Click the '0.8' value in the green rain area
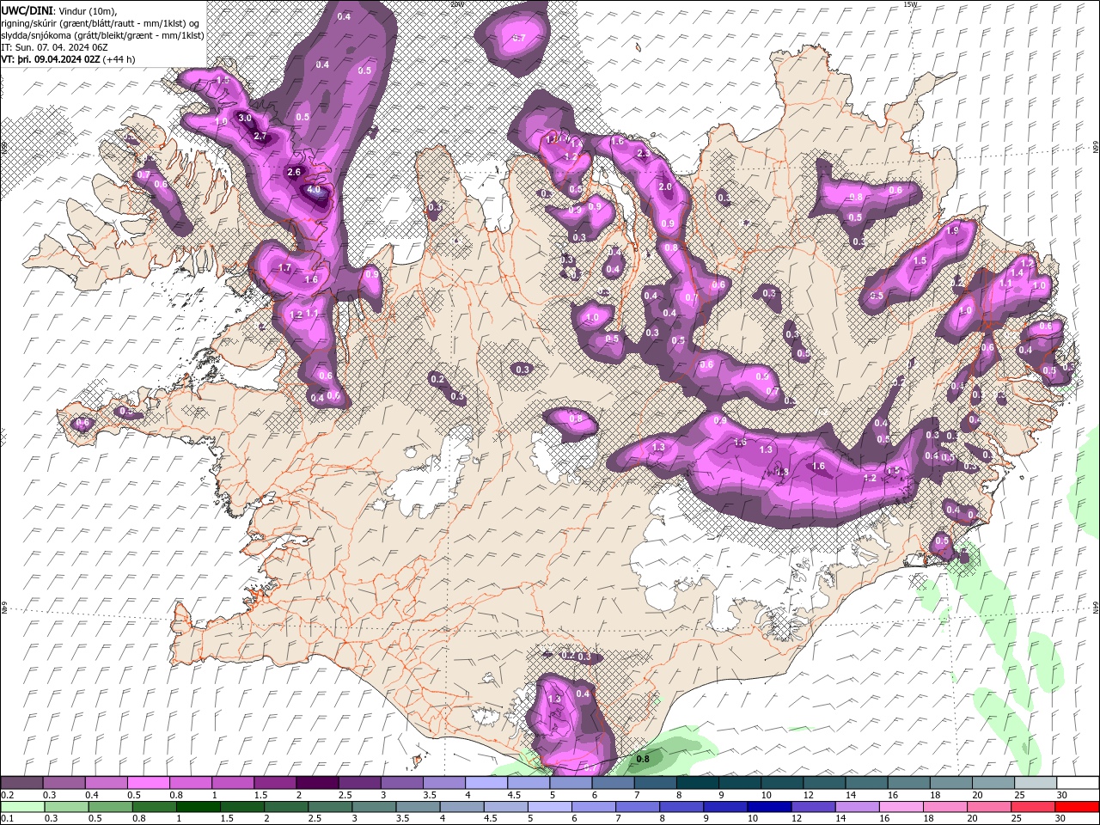 643,759
